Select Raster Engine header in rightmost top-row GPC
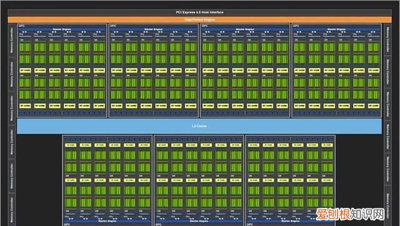400x226 pixels. [336, 29]
